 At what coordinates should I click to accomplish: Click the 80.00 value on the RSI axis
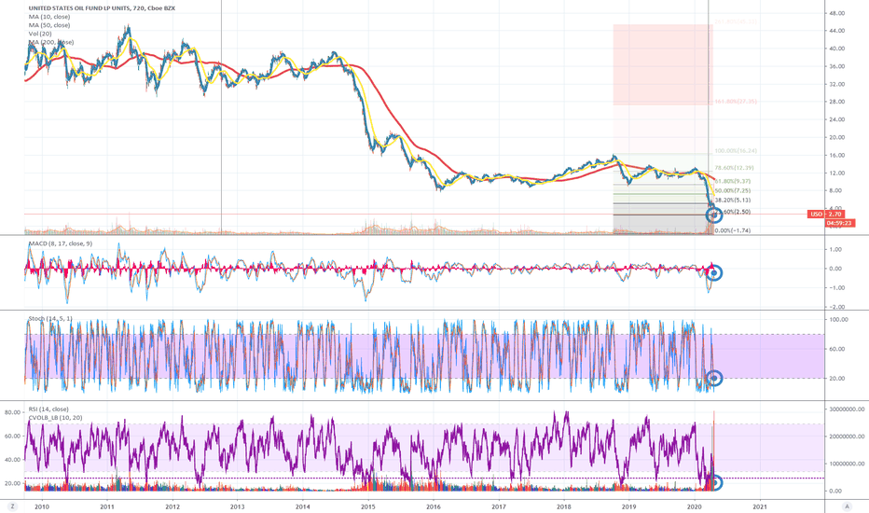pos(12,412)
